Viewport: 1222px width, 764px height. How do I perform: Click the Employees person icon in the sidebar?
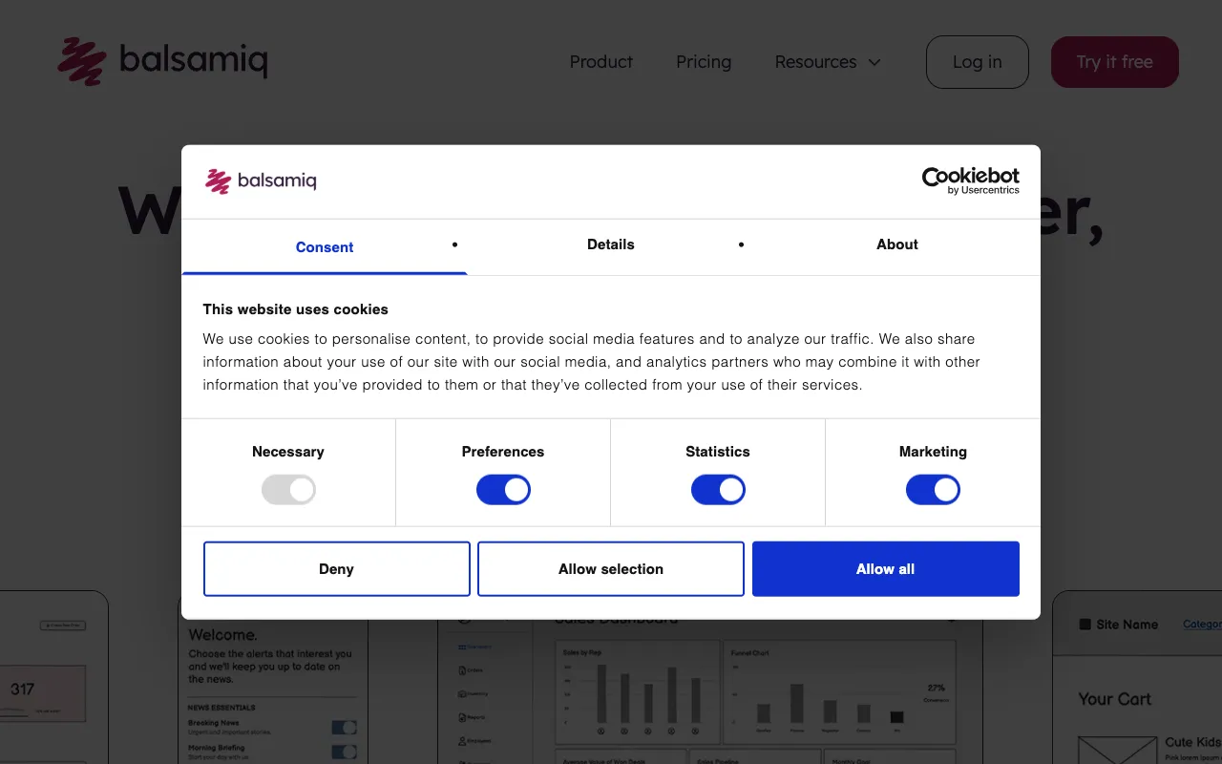(462, 740)
